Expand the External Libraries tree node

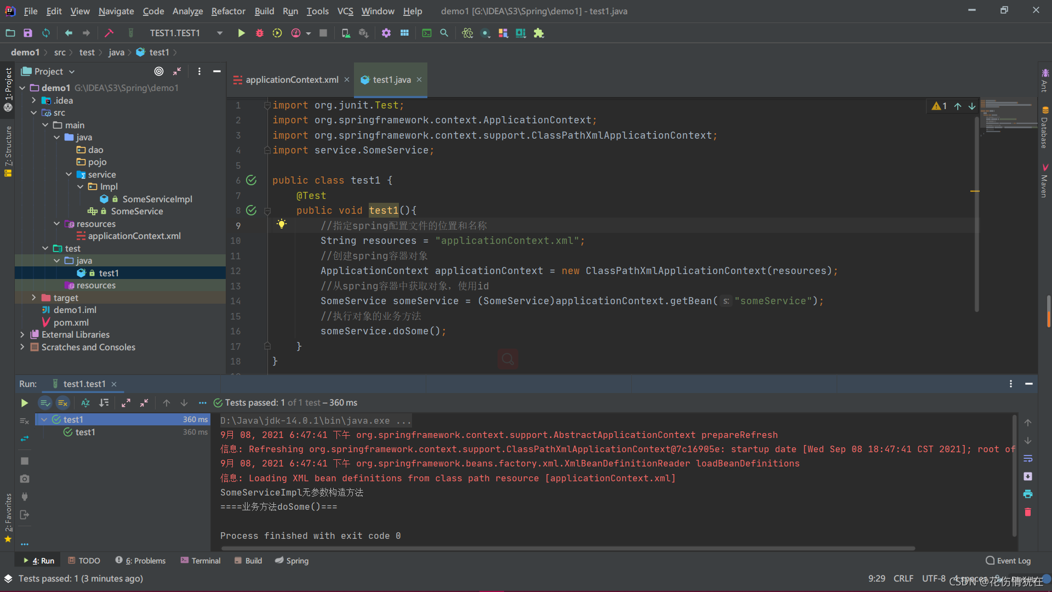22,334
